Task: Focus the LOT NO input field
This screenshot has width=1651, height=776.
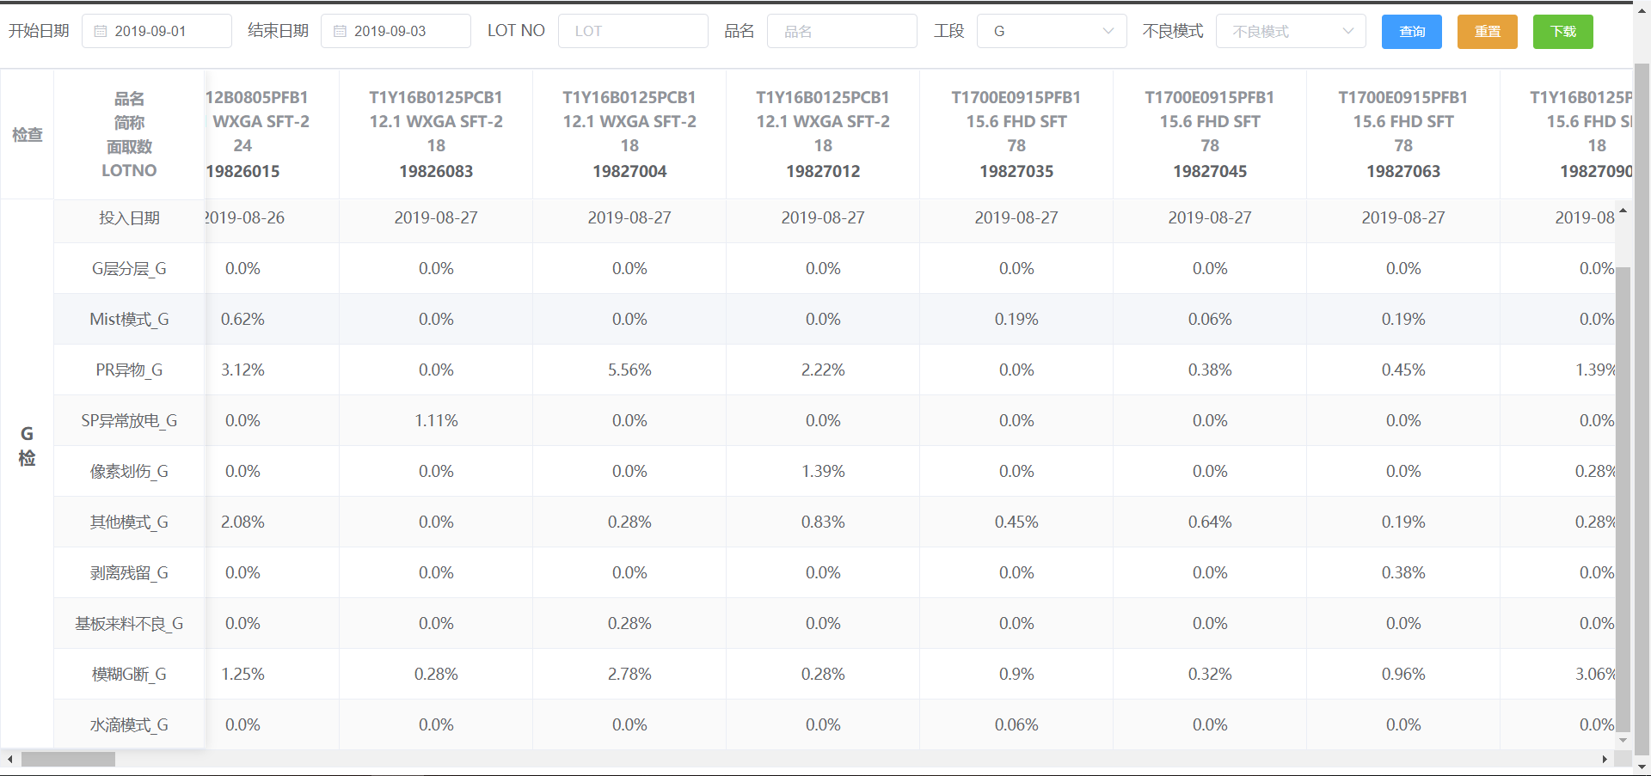Action: pos(633,32)
